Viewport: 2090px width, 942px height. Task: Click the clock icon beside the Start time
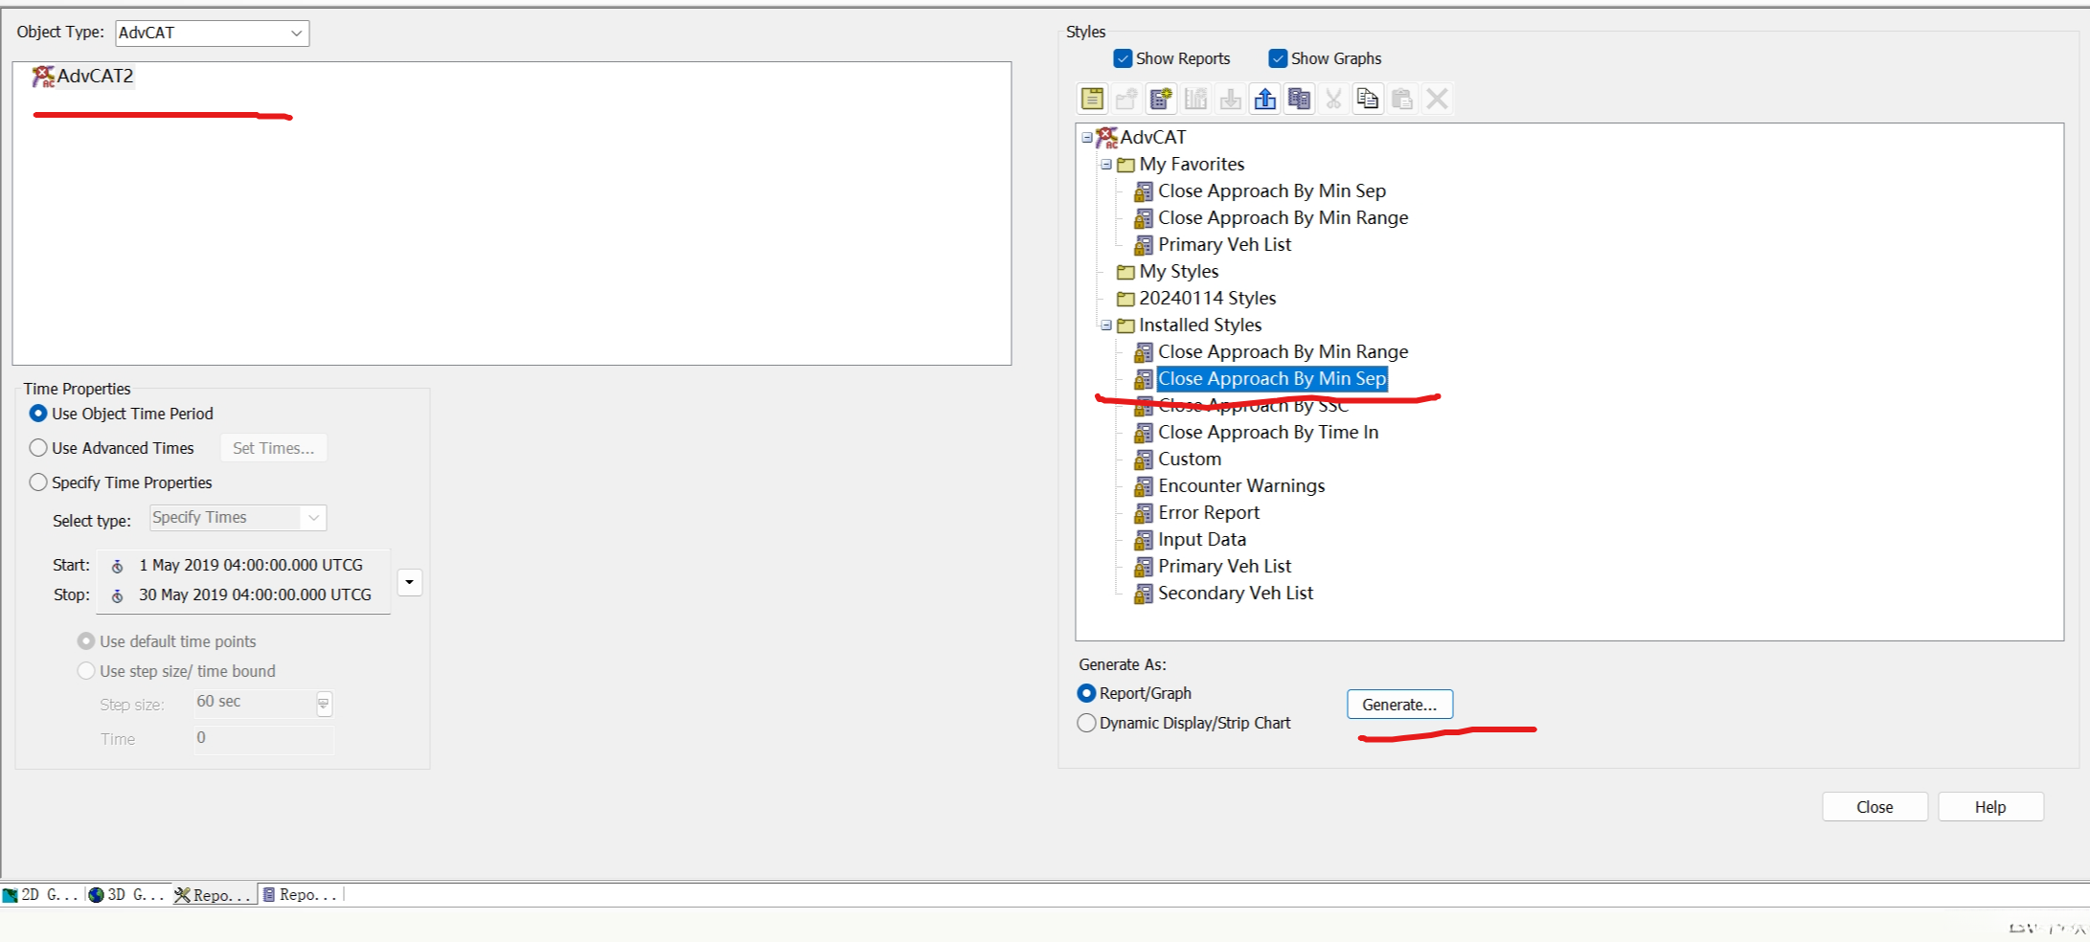[x=118, y=567]
